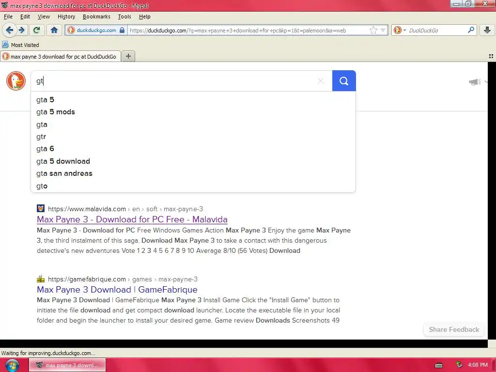Open the History menu
The image size is (496, 372).
click(x=66, y=17)
